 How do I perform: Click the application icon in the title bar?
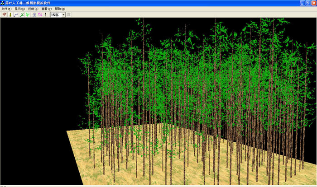[4, 3]
